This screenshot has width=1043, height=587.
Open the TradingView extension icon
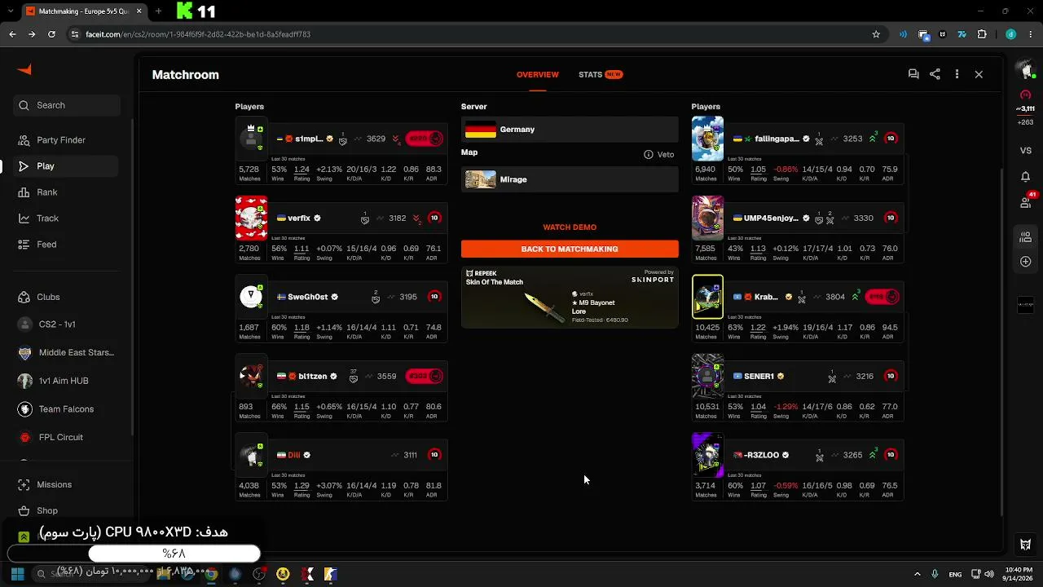pos(962,34)
